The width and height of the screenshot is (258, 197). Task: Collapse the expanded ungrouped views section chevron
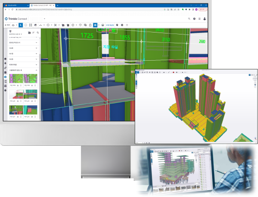pos(37,70)
